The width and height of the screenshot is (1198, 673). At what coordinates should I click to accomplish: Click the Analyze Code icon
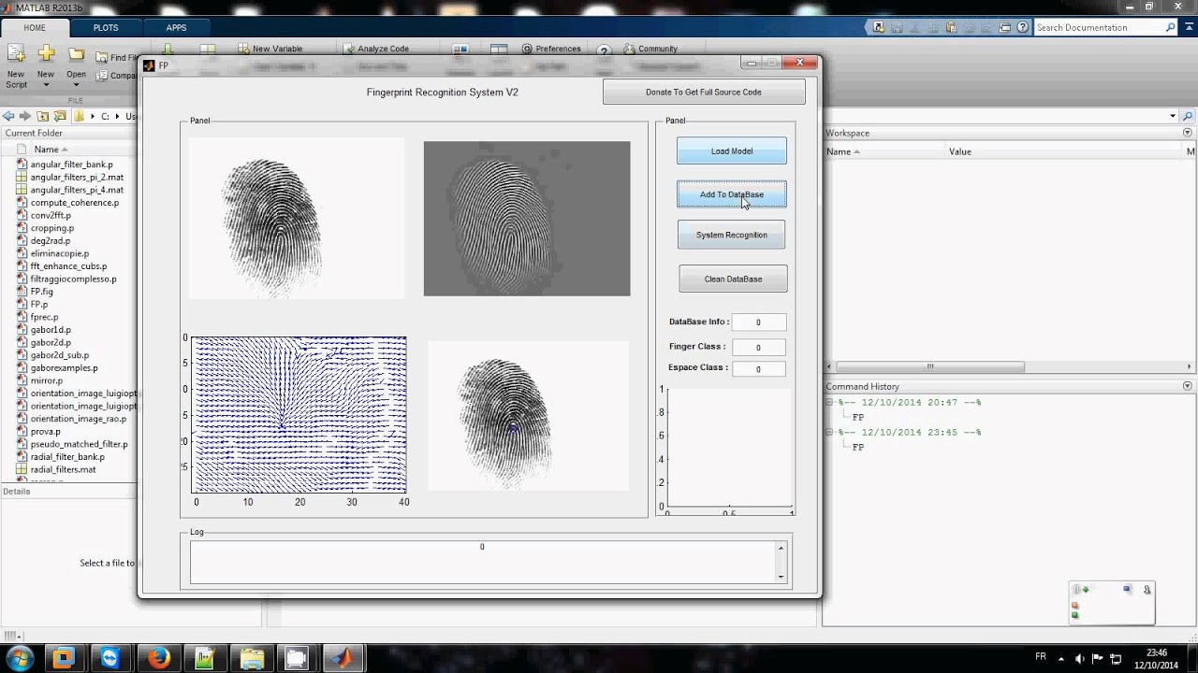[x=348, y=49]
